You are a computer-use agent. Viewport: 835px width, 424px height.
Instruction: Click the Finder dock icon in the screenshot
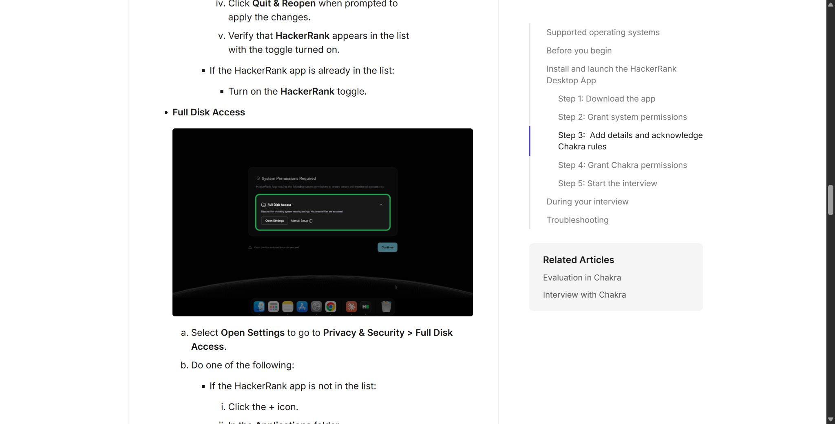[x=259, y=307]
